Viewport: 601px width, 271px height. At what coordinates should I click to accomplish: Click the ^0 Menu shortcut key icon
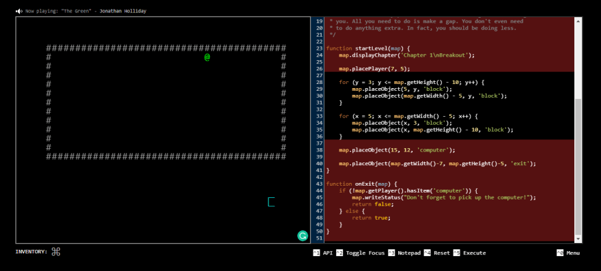click(x=560, y=253)
